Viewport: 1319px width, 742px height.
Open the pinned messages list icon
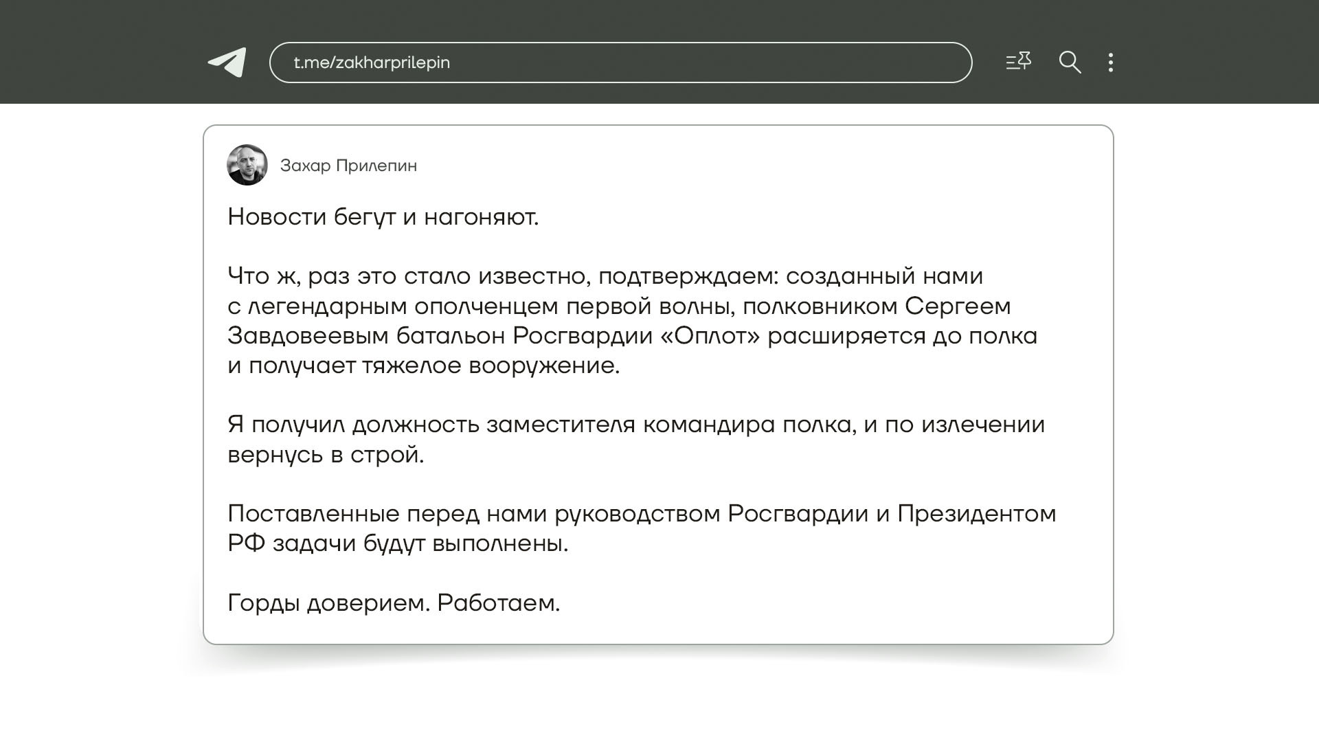[1018, 62]
